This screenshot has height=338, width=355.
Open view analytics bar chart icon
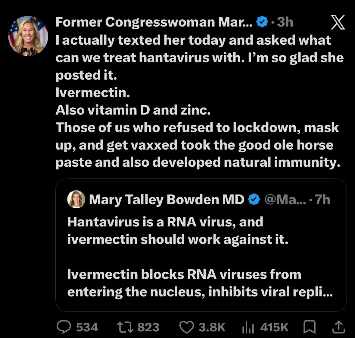(248, 327)
